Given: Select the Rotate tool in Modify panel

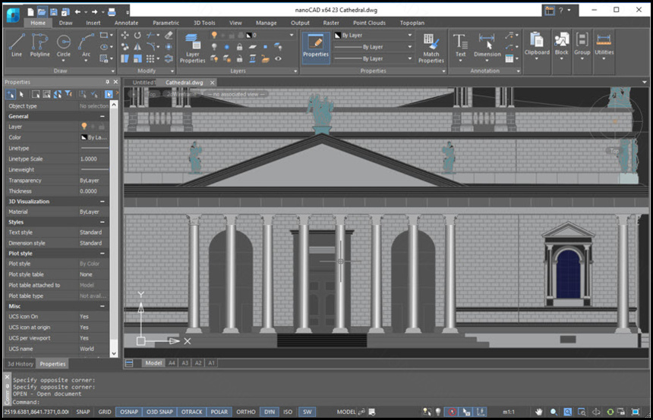Looking at the screenshot, I should click(137, 36).
